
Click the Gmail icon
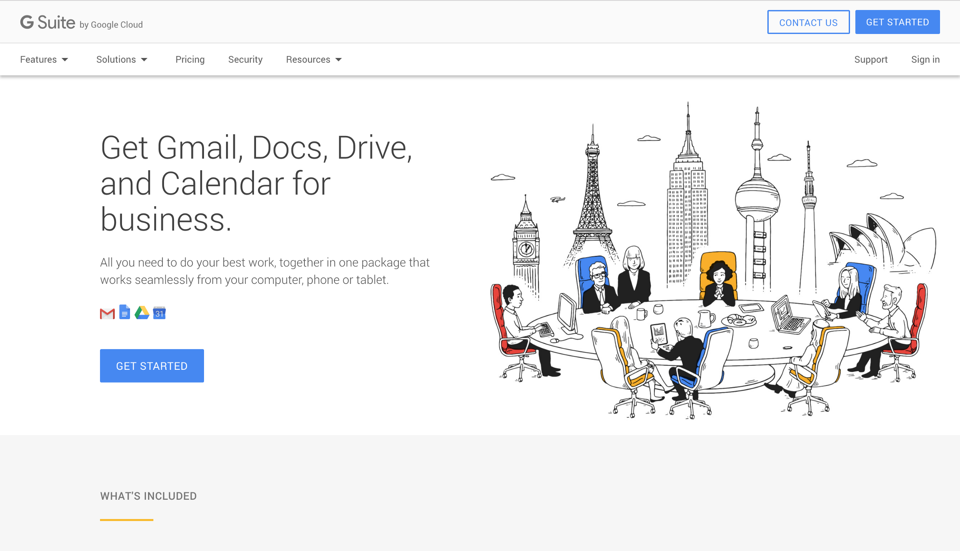pos(107,314)
